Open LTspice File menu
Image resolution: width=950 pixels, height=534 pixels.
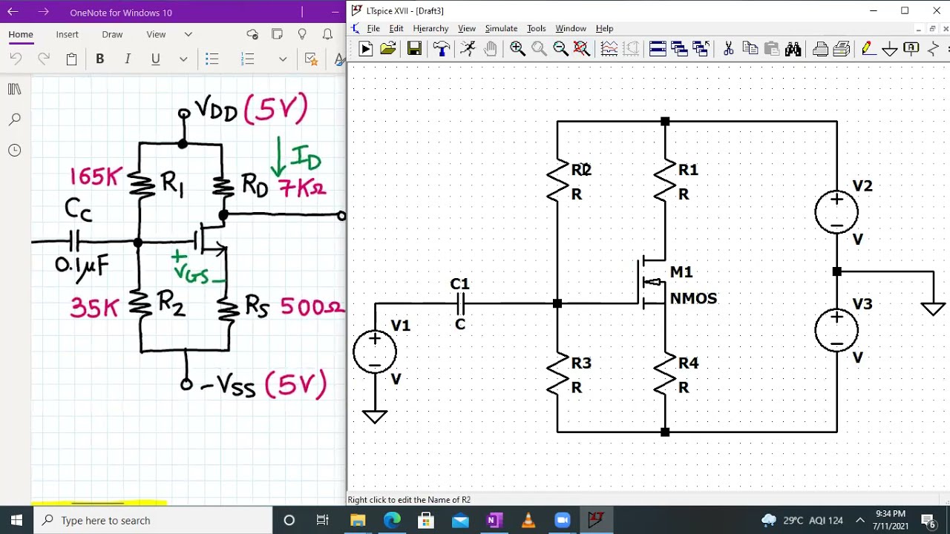pyautogui.click(x=373, y=28)
